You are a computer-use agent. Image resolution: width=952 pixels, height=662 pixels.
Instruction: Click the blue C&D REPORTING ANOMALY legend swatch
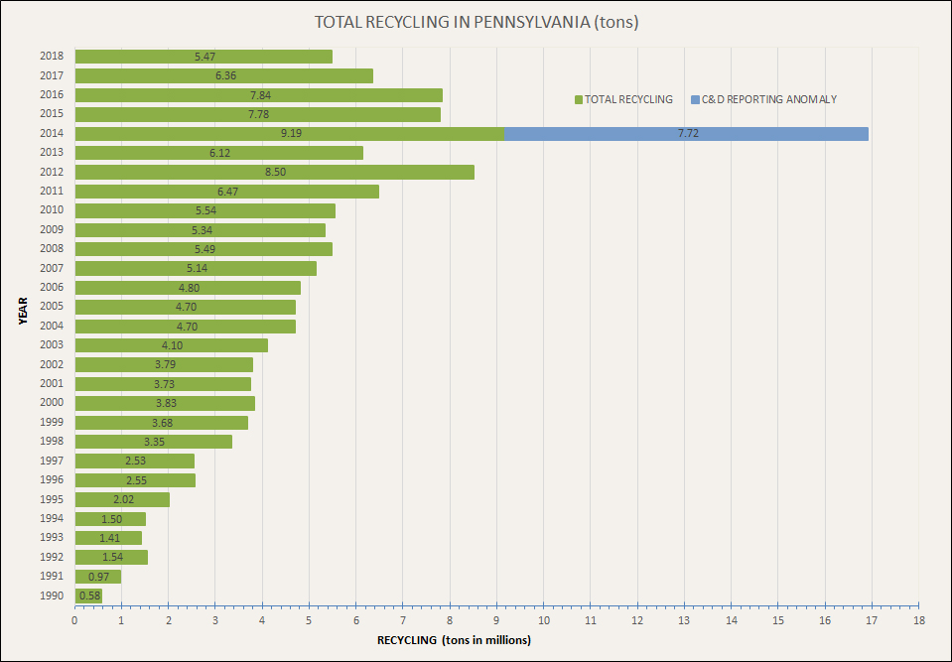(695, 99)
